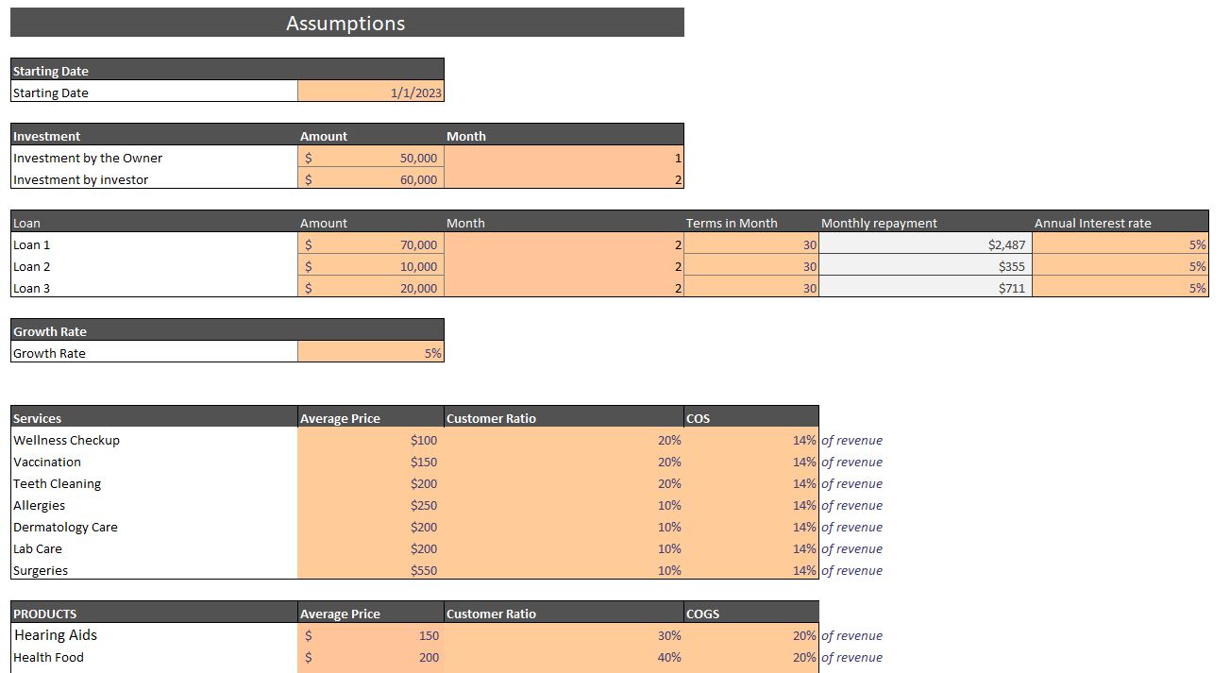Select the Annual Interest rate column header
Screen dimensions: 1230x673
click(1120, 223)
